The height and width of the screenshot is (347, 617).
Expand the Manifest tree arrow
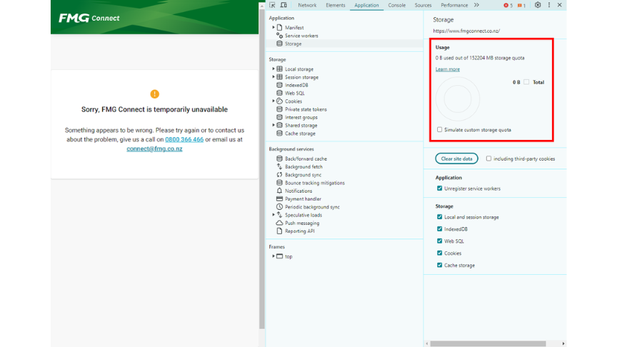(274, 28)
